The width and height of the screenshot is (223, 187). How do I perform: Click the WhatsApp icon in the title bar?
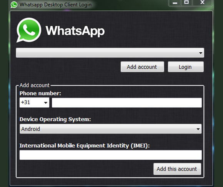pyautogui.click(x=14, y=5)
